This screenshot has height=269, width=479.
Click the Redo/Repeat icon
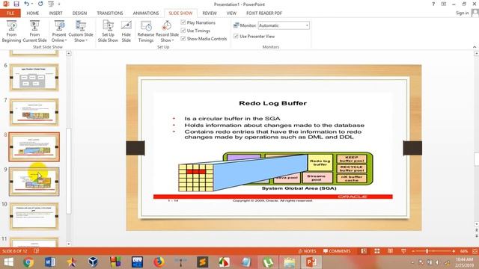[x=40, y=4]
